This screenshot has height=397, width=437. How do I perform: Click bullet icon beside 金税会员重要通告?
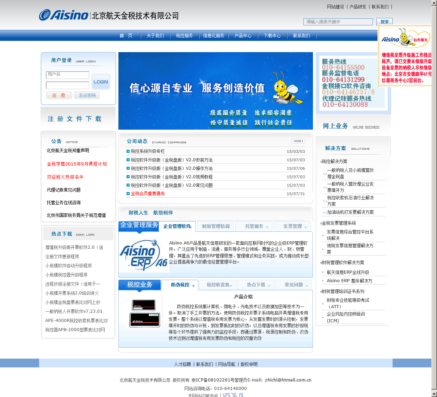pos(128,193)
